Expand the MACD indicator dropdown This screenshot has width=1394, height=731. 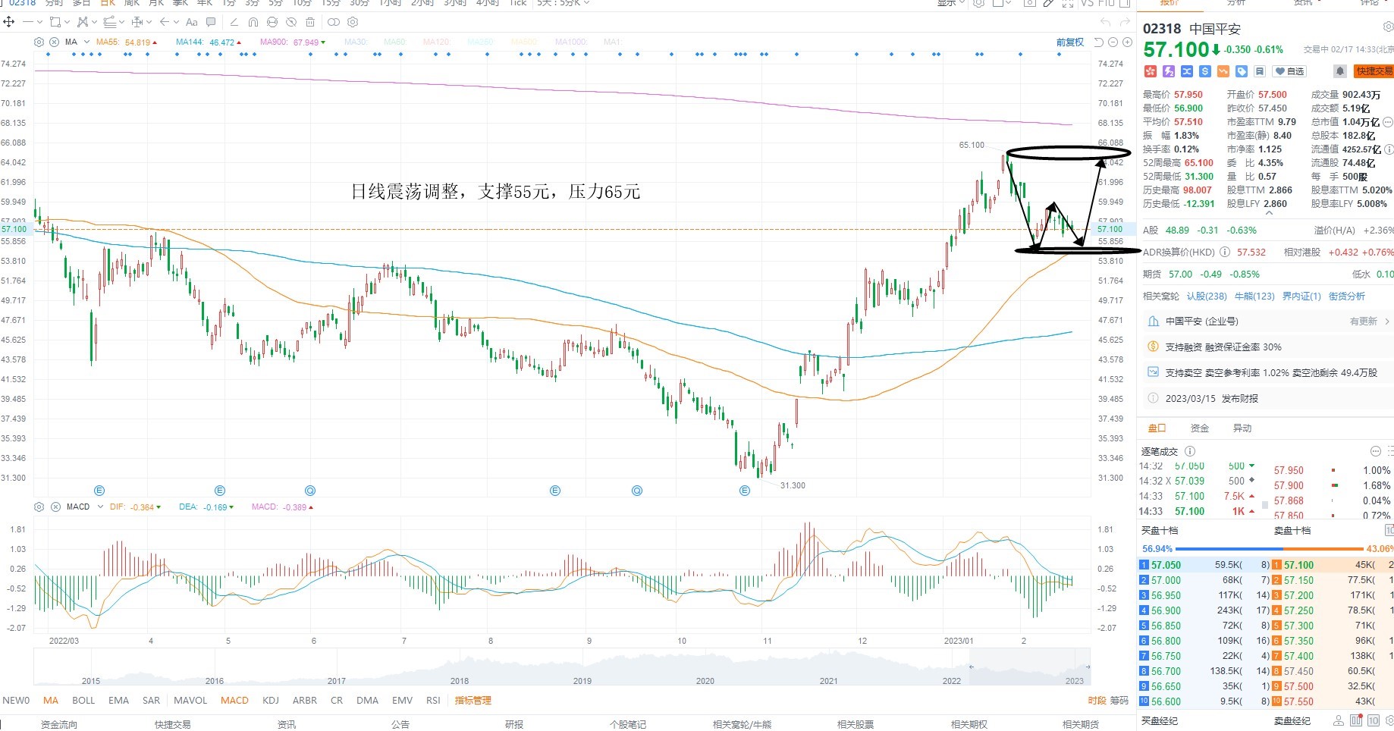(x=100, y=507)
